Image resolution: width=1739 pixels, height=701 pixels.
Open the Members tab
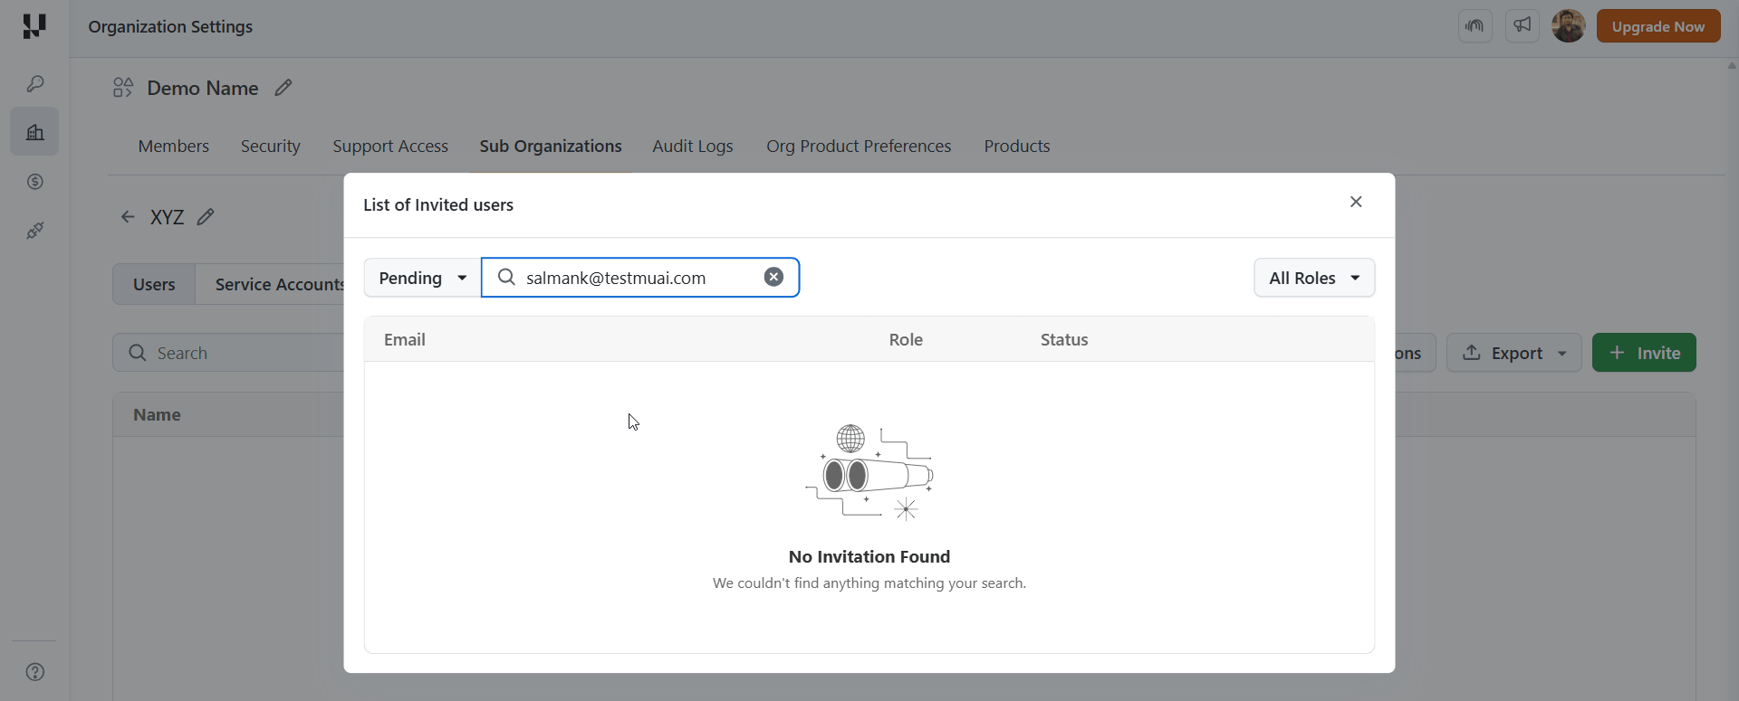174,146
